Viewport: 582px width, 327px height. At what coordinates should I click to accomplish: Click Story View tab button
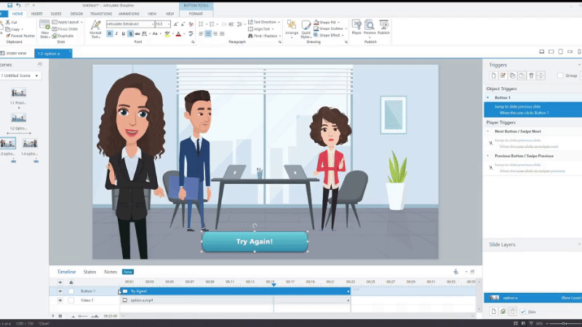tap(14, 53)
